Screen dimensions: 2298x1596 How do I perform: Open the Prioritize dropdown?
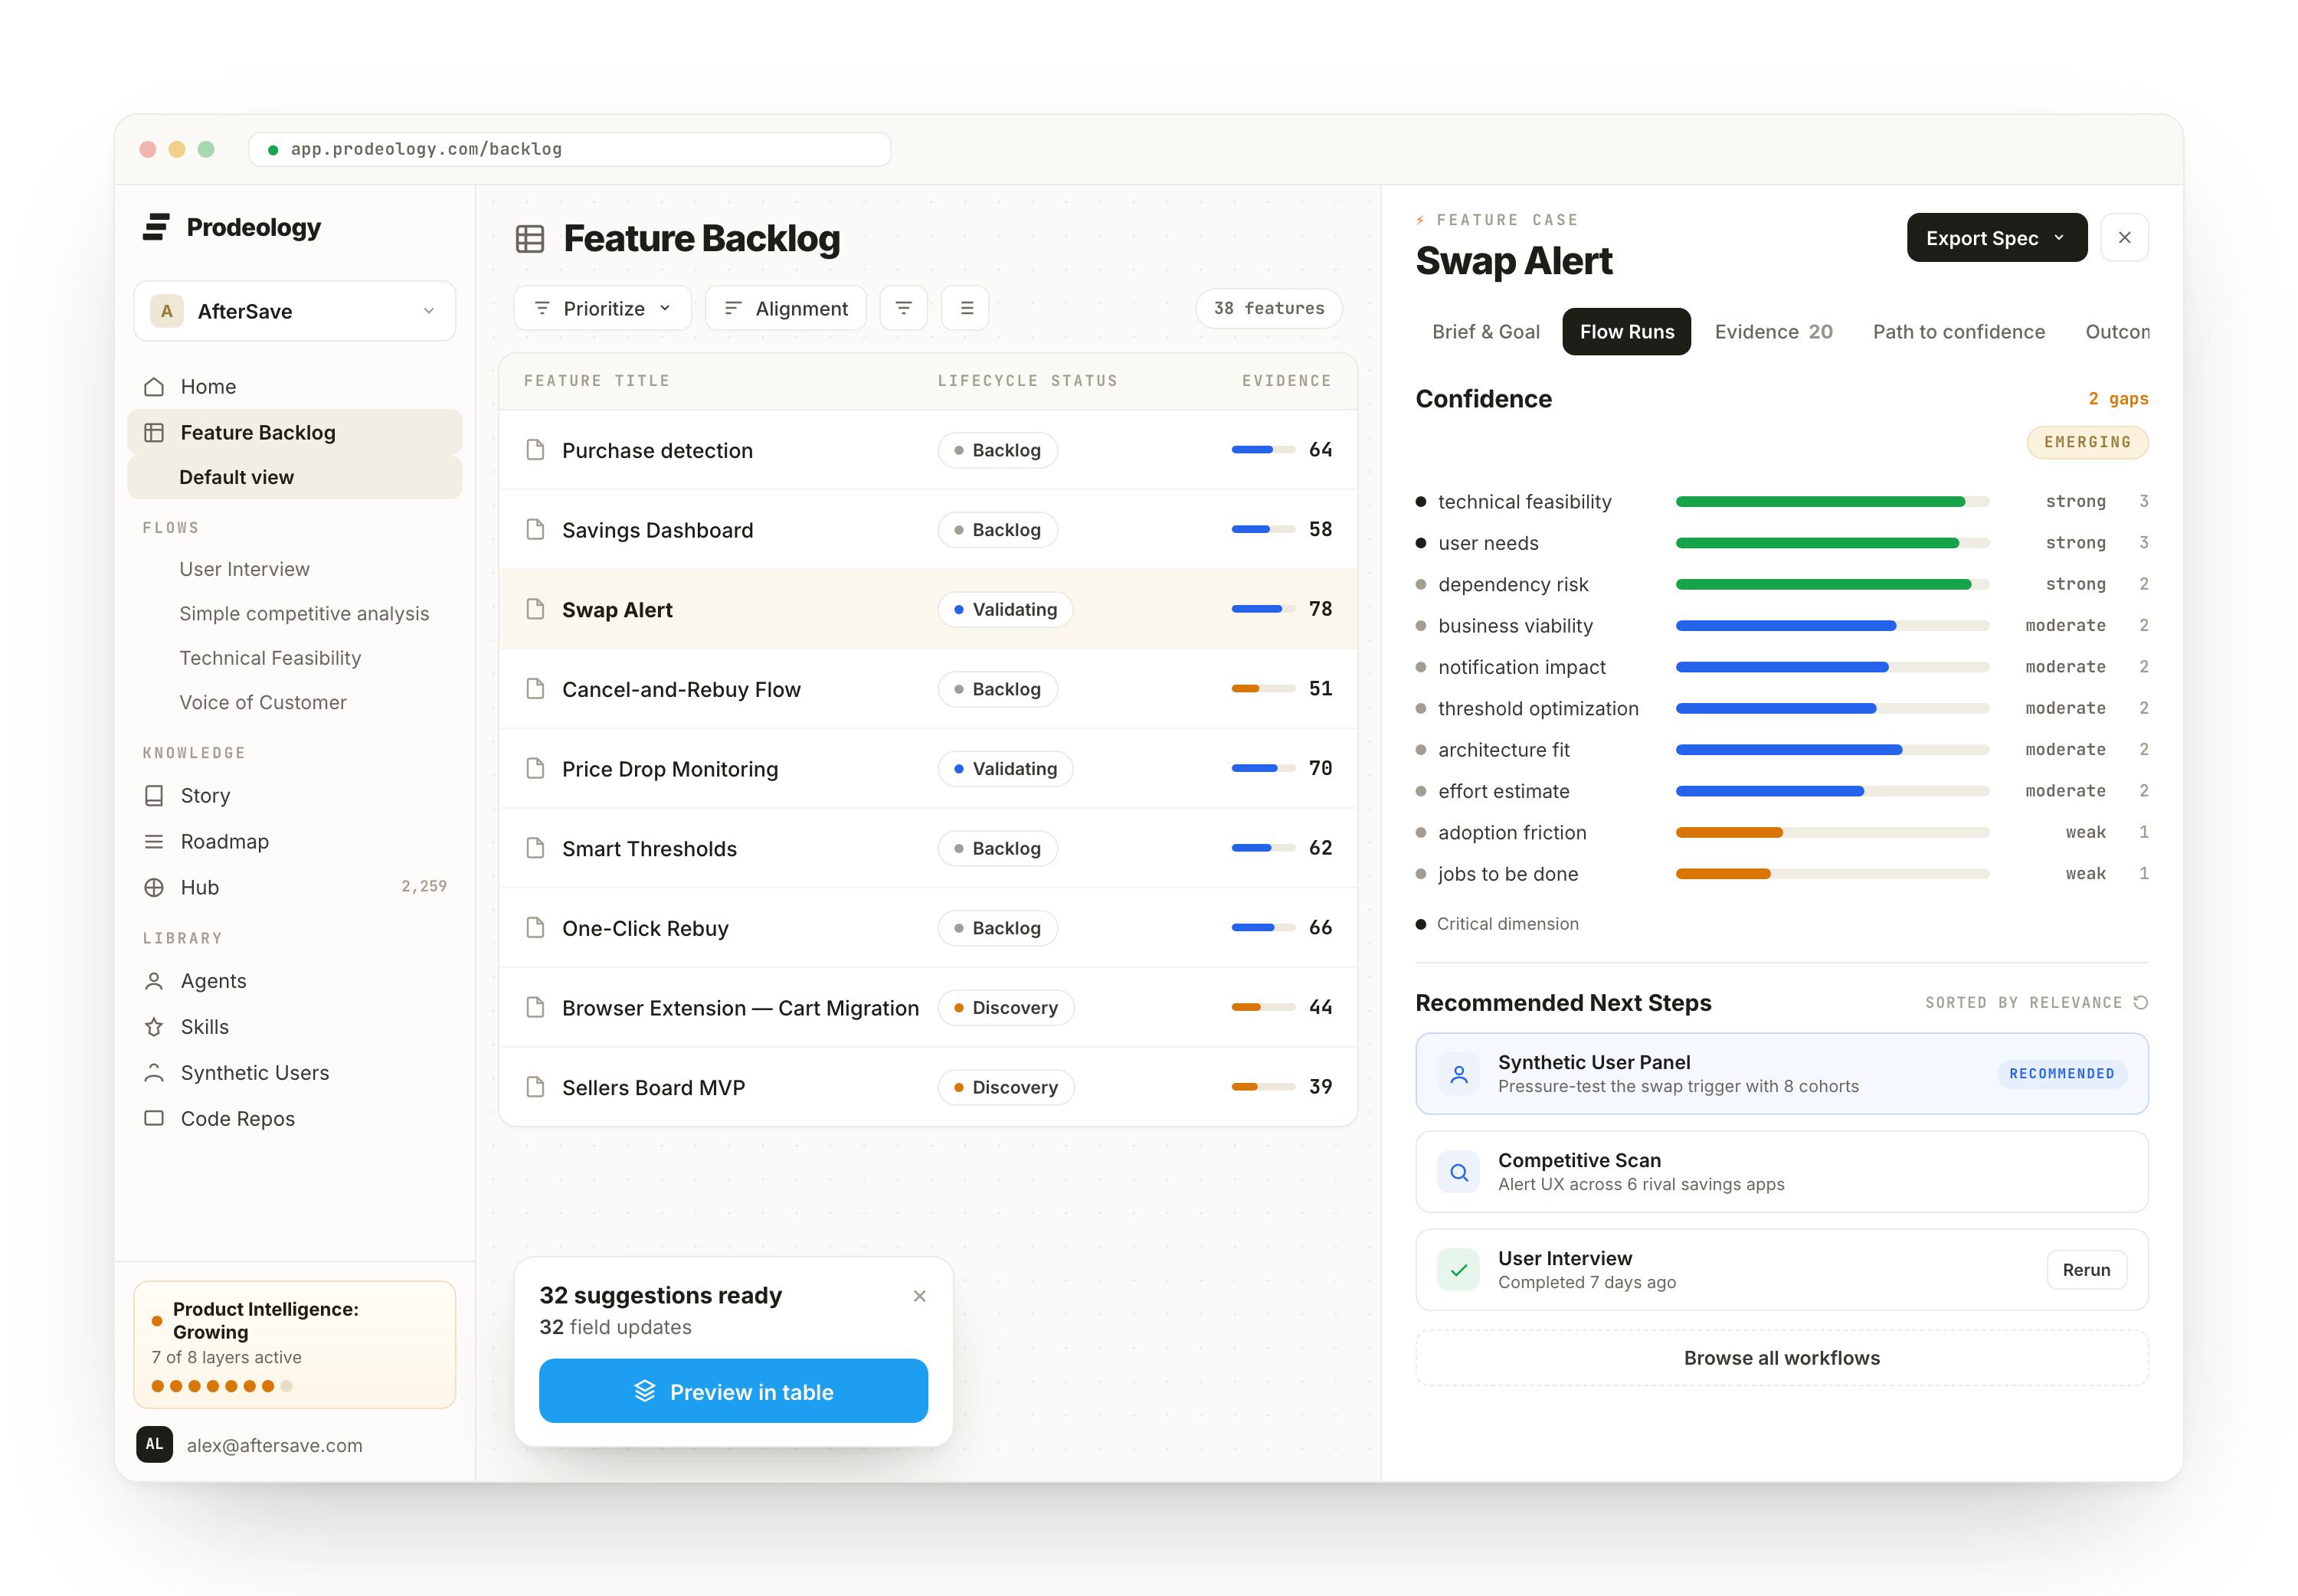tap(603, 309)
